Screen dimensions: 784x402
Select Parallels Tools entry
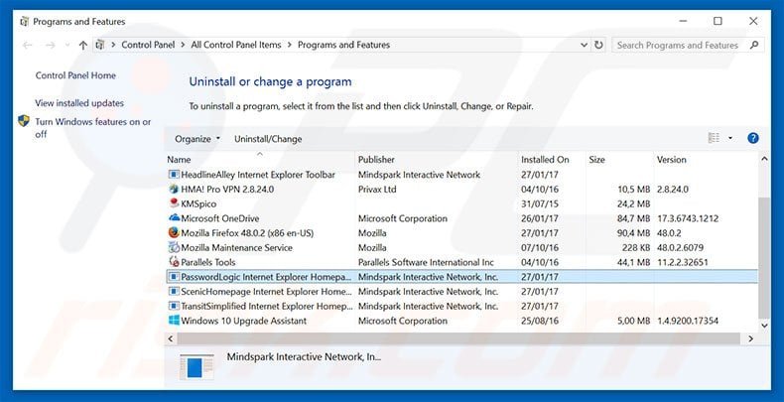[x=461, y=262]
